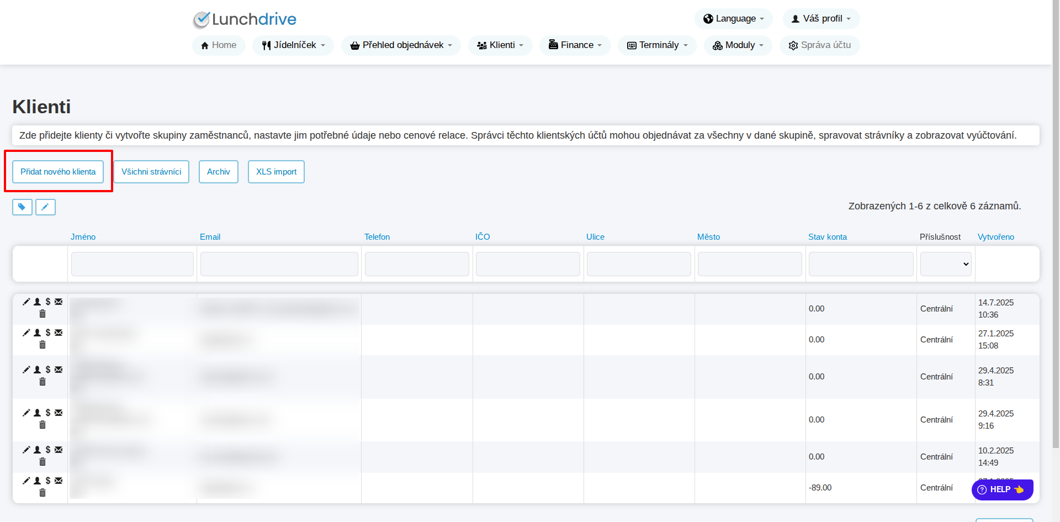The image size is (1060, 522).
Task: Click the Lunchdrive logo
Action: [245, 19]
